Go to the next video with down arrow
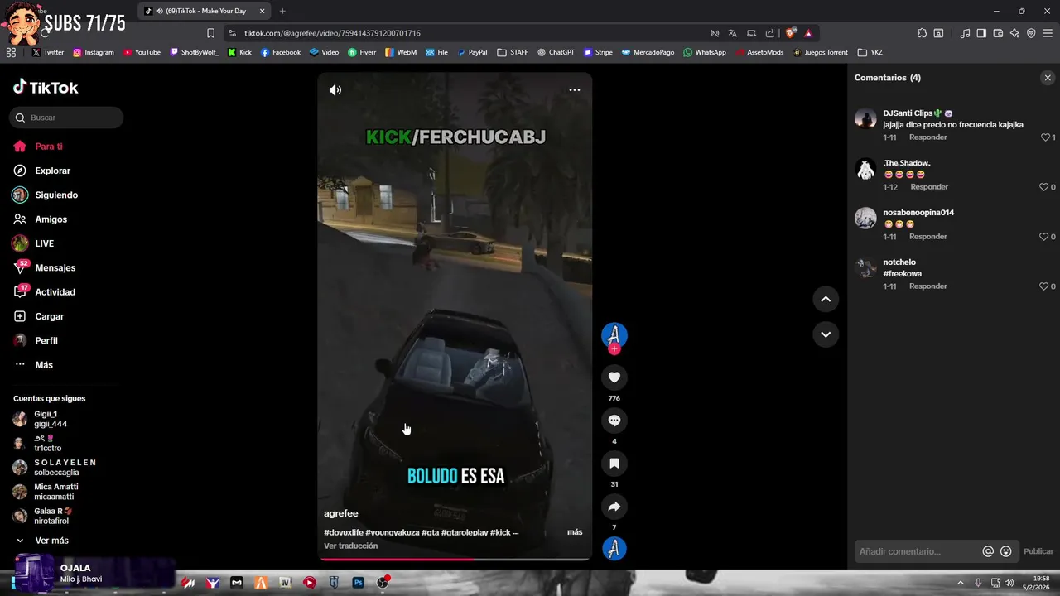 826,334
